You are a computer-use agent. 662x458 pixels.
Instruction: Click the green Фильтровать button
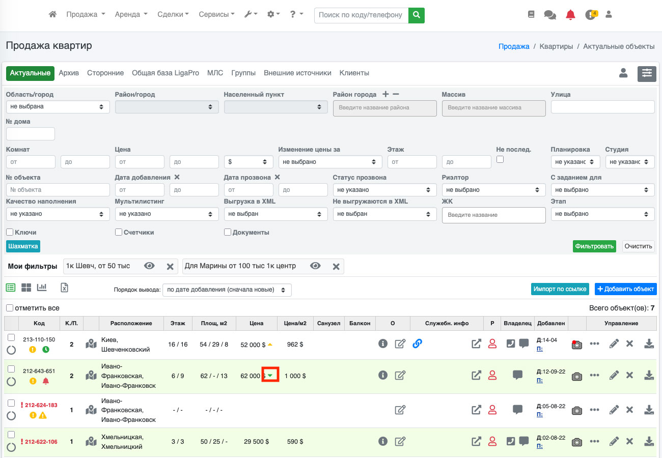[x=594, y=246]
